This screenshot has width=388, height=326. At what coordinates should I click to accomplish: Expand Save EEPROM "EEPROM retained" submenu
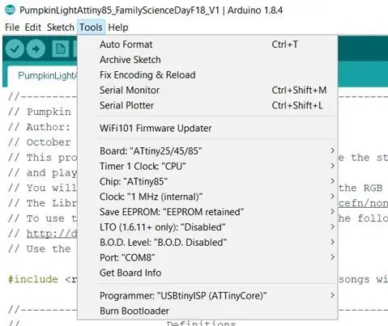pyautogui.click(x=207, y=212)
